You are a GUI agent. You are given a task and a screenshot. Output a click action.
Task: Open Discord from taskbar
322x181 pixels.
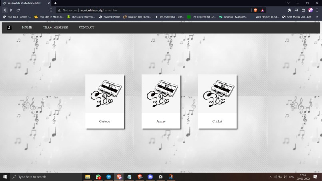click(150, 177)
